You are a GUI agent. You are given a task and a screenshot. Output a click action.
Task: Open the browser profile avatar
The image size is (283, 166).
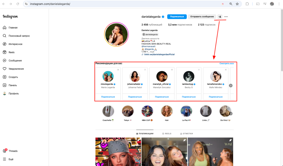coord(272,4)
